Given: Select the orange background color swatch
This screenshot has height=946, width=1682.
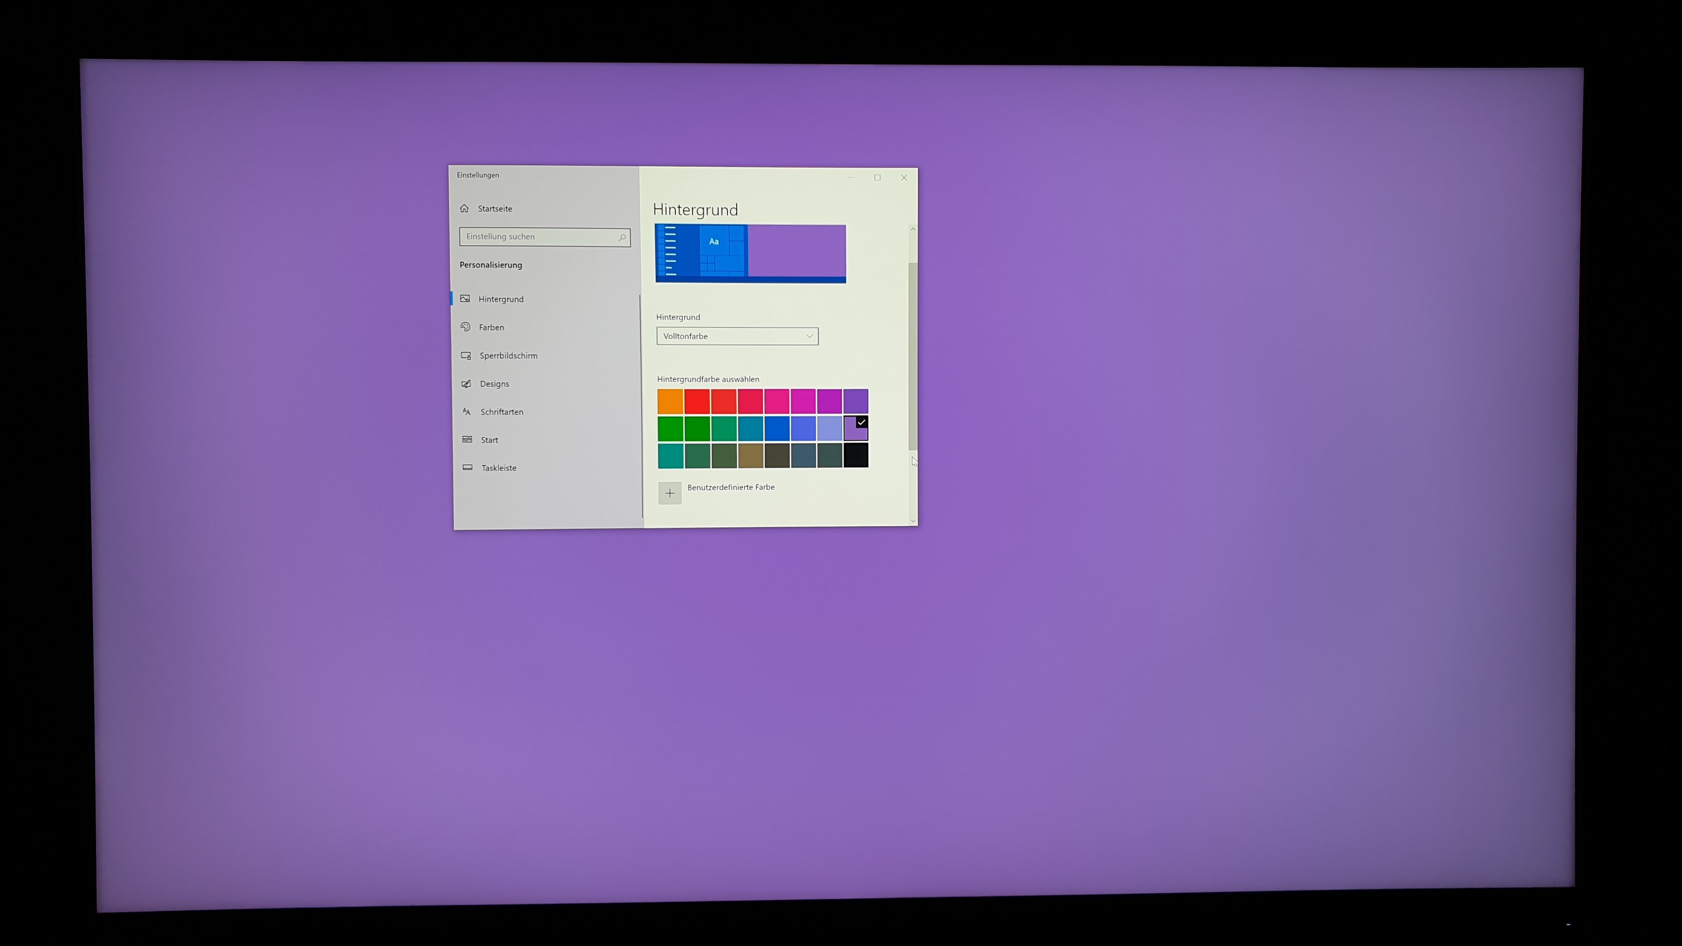Looking at the screenshot, I should click(x=670, y=402).
